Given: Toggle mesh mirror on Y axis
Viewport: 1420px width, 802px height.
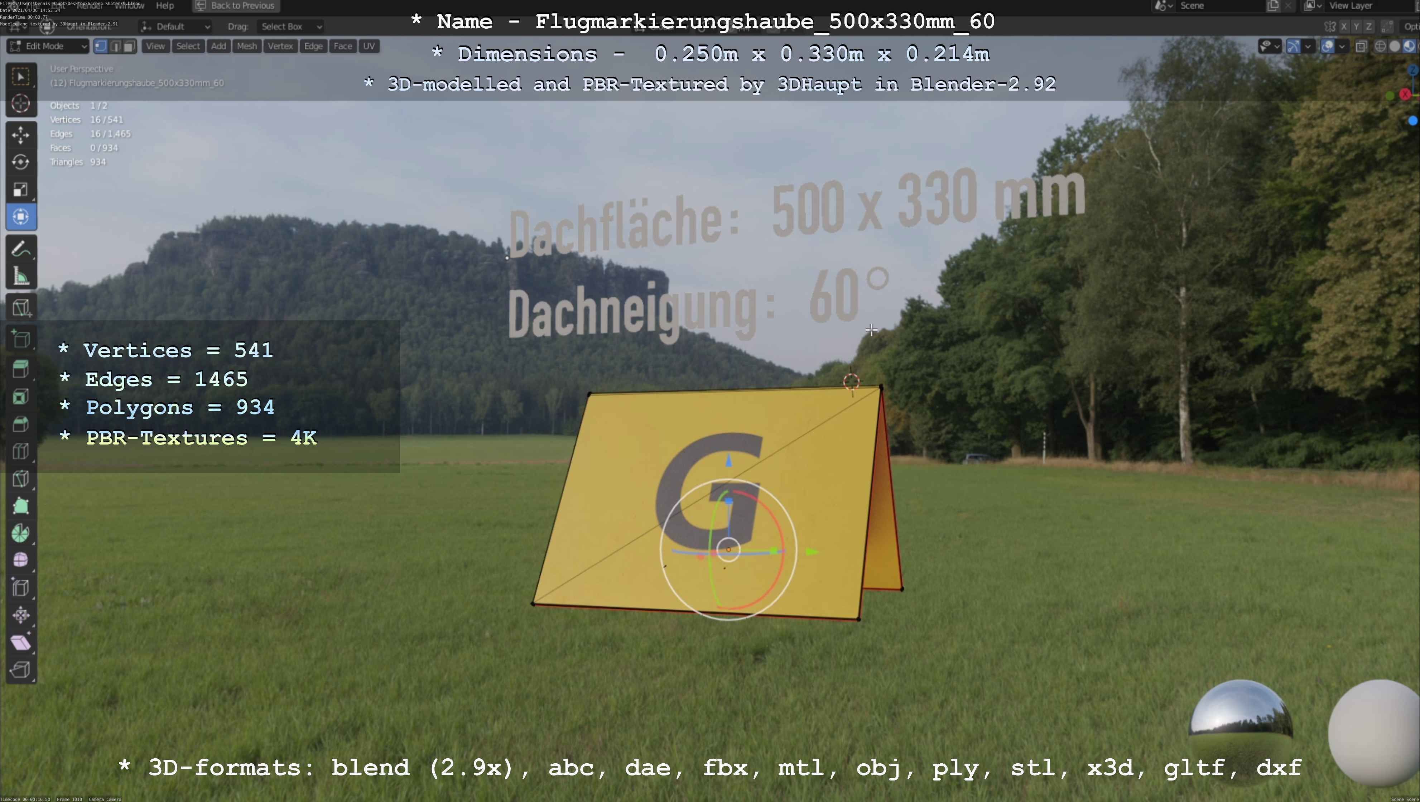Looking at the screenshot, I should (x=1356, y=27).
